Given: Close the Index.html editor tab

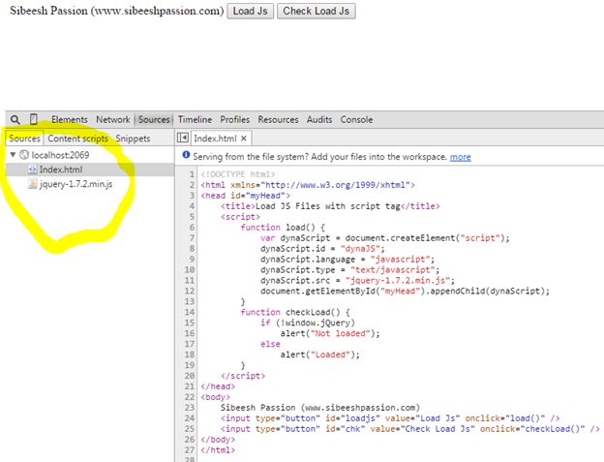Looking at the screenshot, I should (x=244, y=139).
